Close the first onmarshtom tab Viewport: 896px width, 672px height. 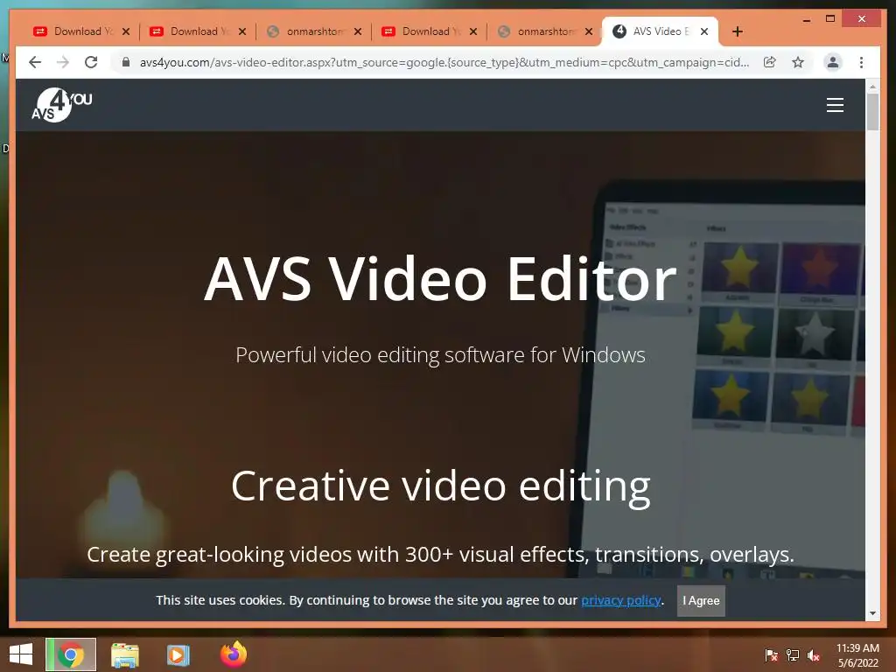coord(358,31)
